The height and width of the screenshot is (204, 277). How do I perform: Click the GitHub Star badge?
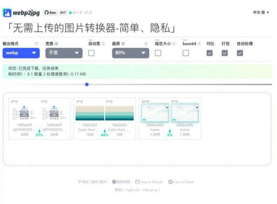point(51,13)
